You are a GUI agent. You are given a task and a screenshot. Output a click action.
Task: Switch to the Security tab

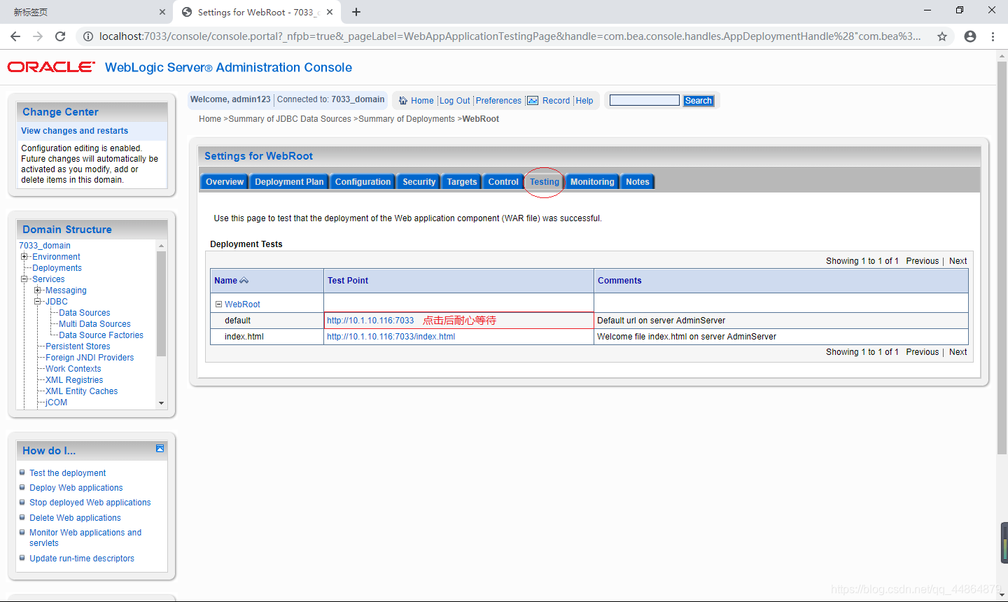419,182
